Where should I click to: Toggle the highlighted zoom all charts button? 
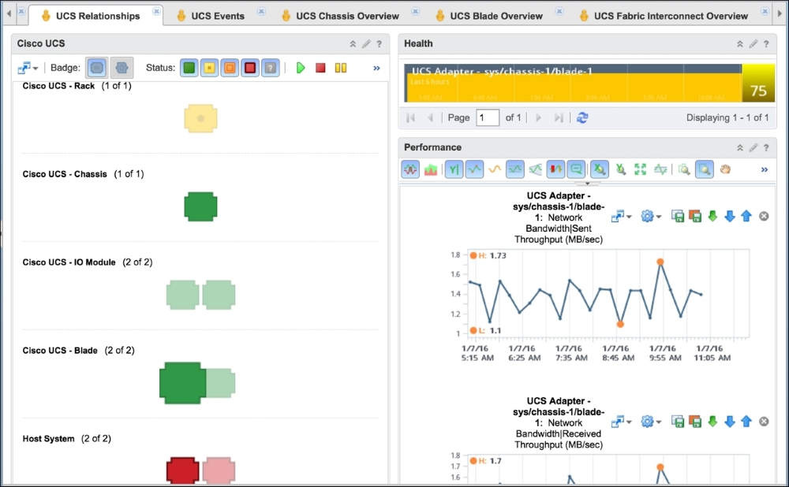pyautogui.click(x=705, y=169)
